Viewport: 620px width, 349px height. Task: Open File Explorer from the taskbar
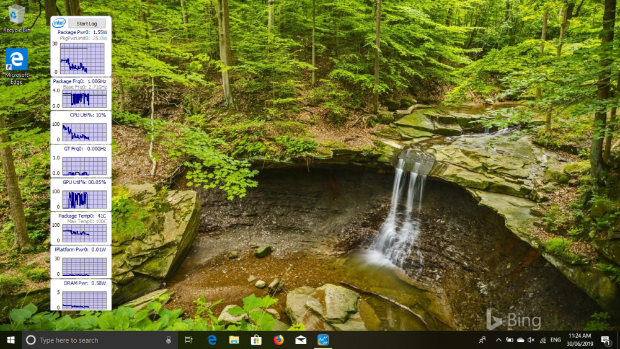(234, 340)
